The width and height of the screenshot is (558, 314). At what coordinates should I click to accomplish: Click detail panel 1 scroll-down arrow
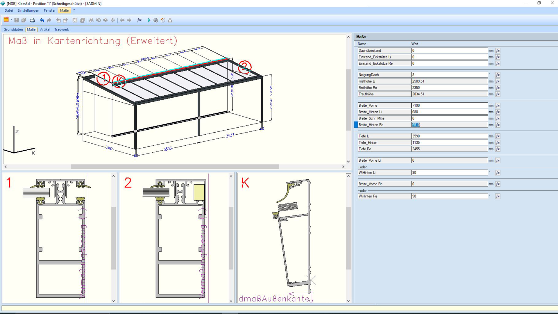tap(114, 301)
